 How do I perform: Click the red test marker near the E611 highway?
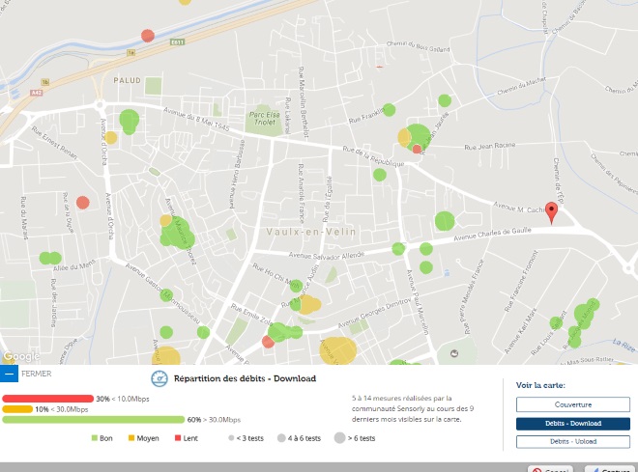click(148, 36)
